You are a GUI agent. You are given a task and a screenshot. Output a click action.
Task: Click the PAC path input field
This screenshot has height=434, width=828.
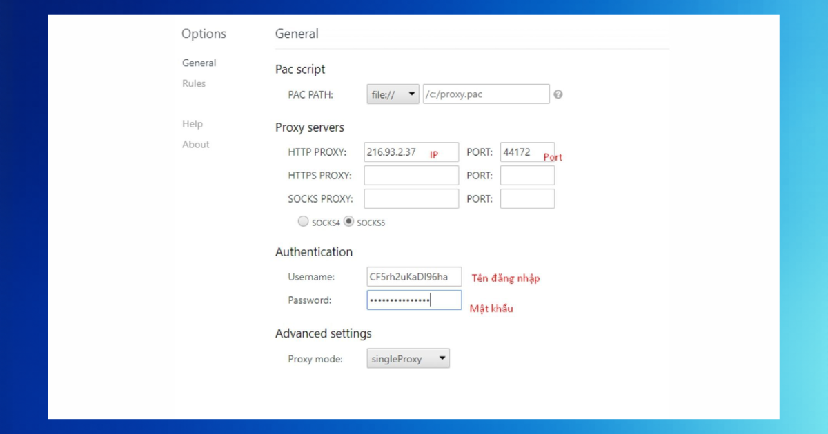[486, 94]
